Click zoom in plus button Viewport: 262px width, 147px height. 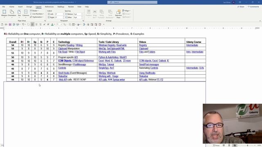point(255,145)
